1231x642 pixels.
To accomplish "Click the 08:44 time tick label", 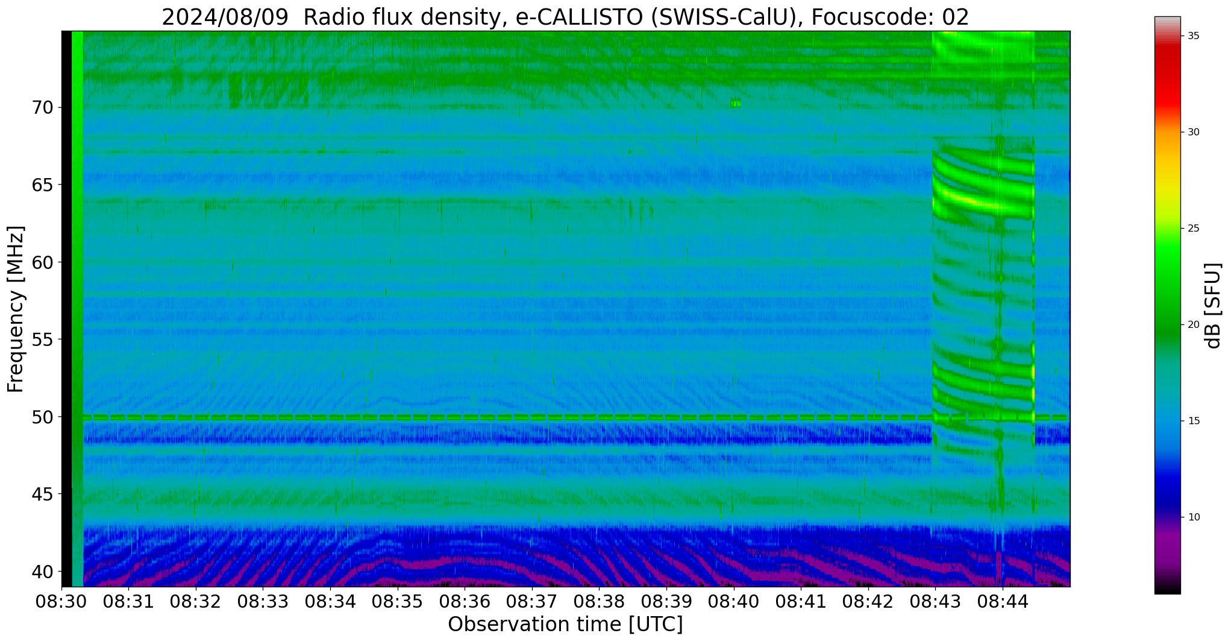I will point(1002,602).
